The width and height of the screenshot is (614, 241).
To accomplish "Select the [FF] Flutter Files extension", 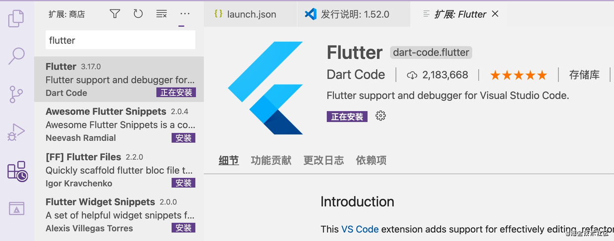I will pyautogui.click(x=119, y=170).
